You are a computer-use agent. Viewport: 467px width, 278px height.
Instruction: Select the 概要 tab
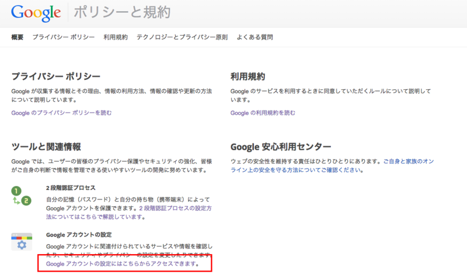[18, 37]
